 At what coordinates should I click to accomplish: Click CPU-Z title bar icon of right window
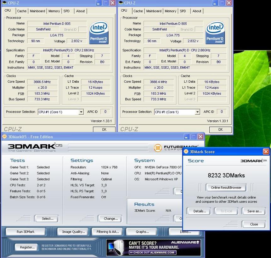coord(121,3)
